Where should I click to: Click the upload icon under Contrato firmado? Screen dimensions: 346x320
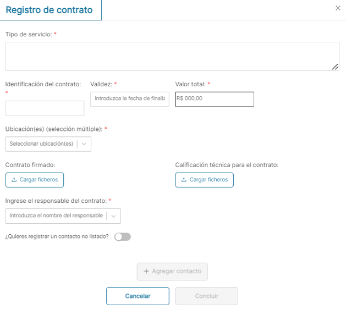tap(14, 180)
